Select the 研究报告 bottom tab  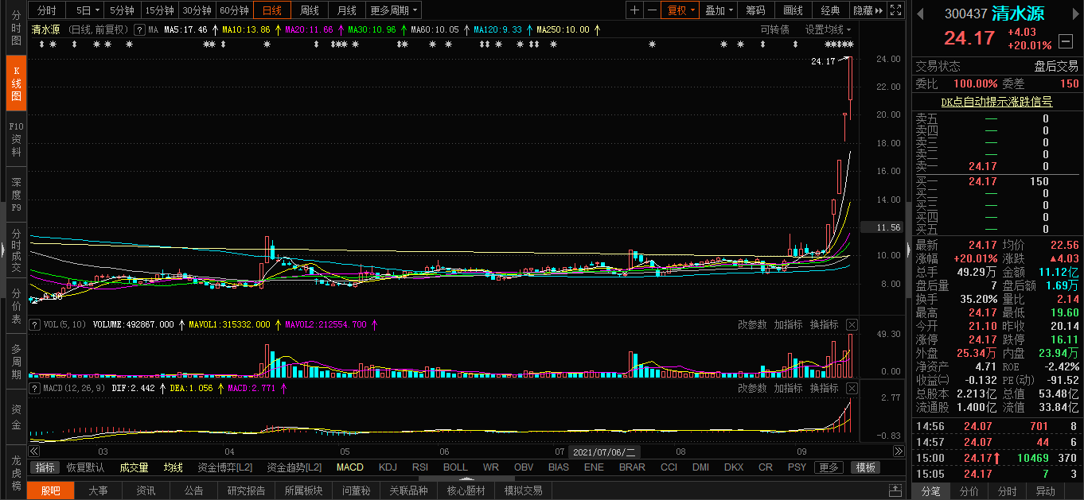click(246, 490)
